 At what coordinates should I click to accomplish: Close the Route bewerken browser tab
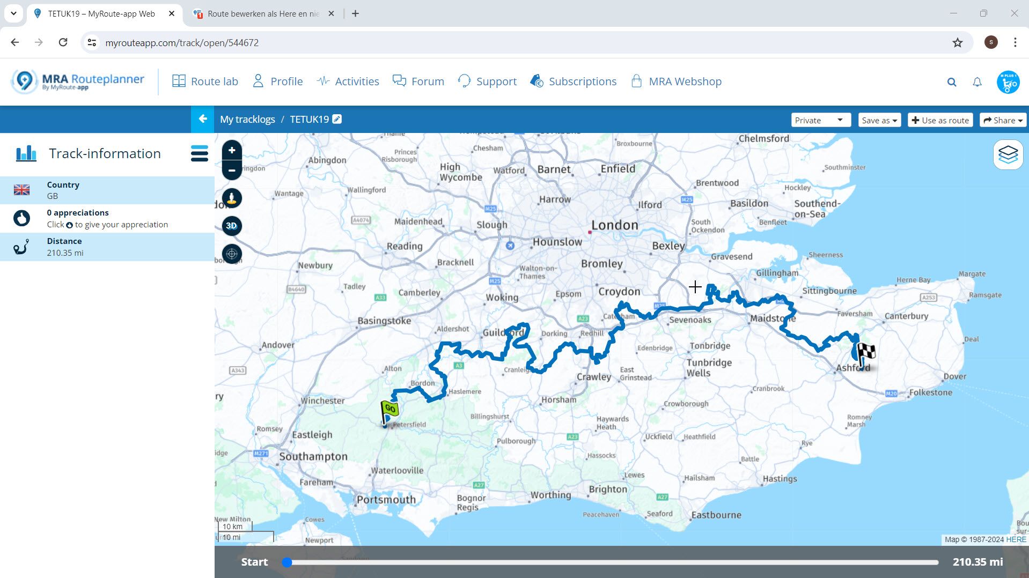coord(332,13)
